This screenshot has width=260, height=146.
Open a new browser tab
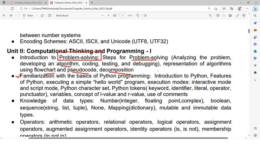click(92, 3)
